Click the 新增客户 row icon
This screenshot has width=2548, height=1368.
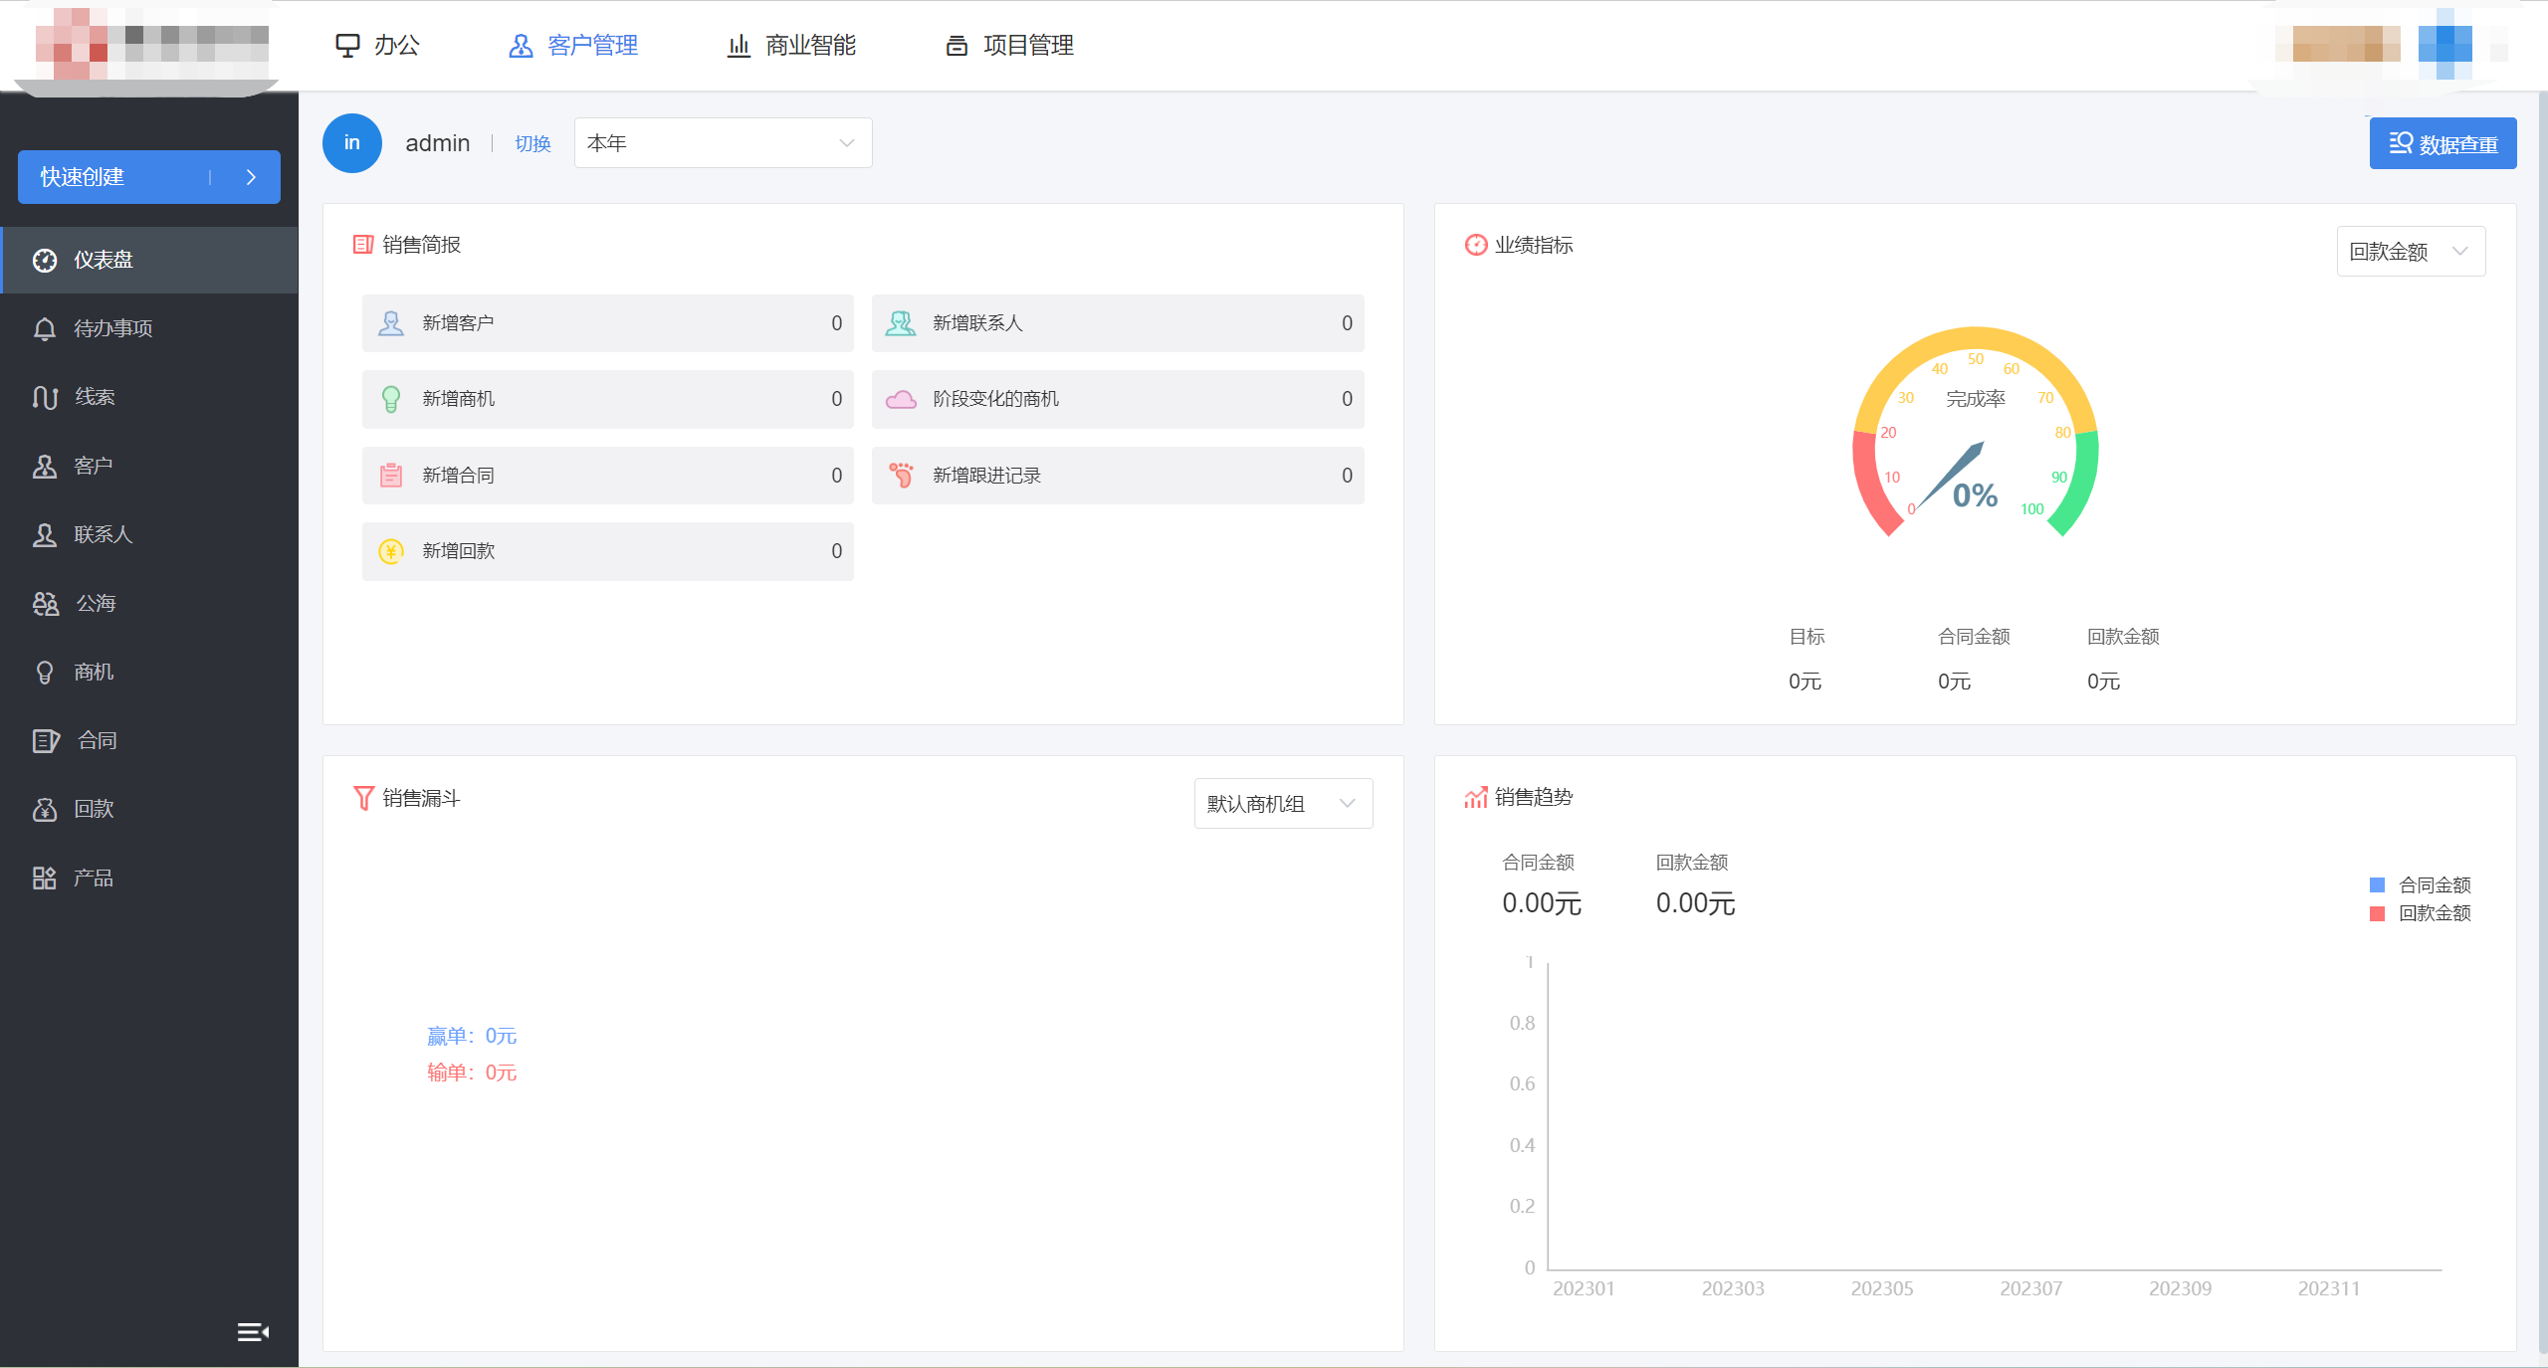coord(391,323)
